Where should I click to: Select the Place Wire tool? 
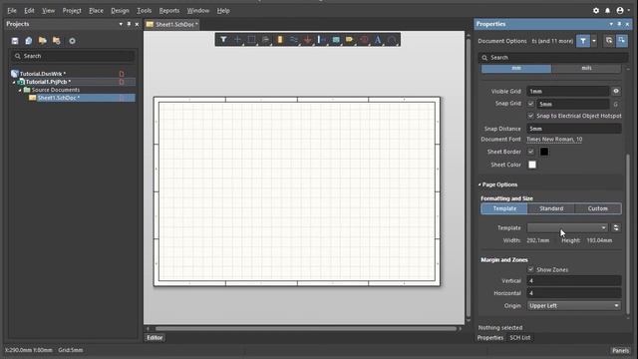294,40
